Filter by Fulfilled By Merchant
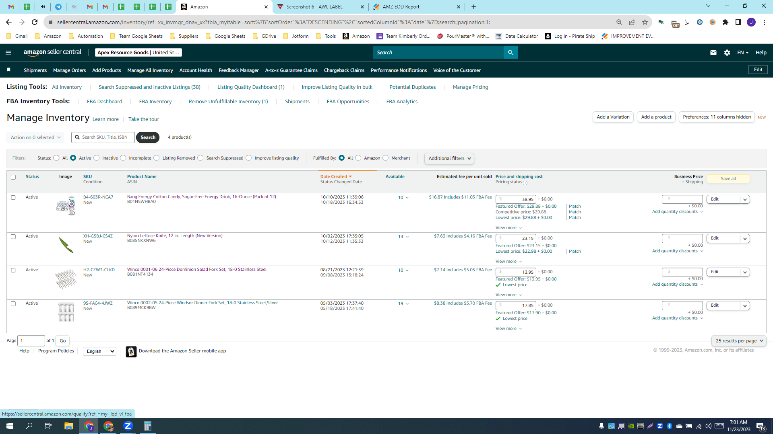 pyautogui.click(x=386, y=158)
